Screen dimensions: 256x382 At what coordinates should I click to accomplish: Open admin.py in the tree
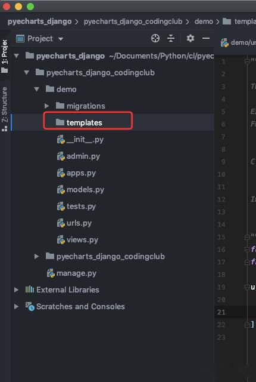tap(83, 156)
